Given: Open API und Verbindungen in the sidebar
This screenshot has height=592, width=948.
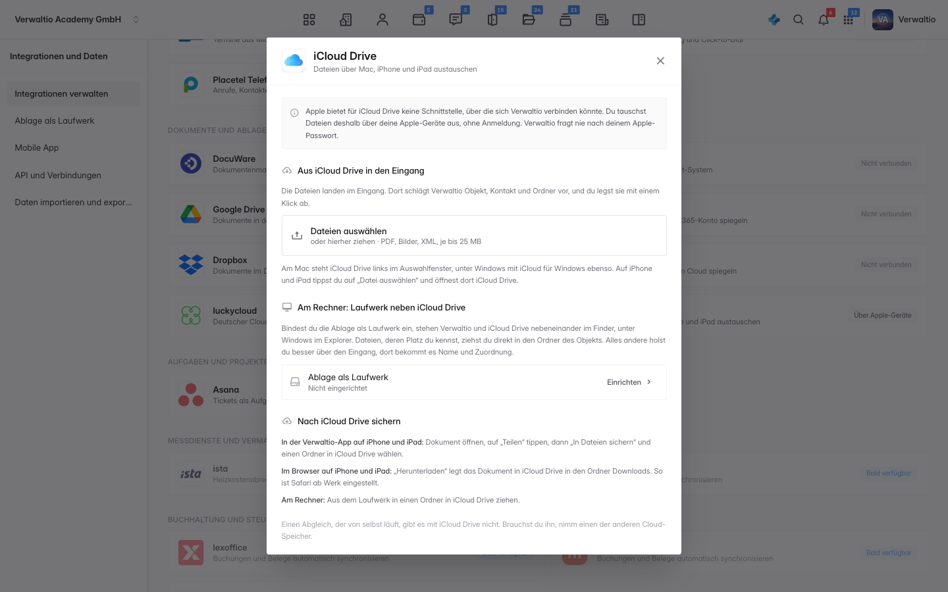Looking at the screenshot, I should pyautogui.click(x=74, y=175).
